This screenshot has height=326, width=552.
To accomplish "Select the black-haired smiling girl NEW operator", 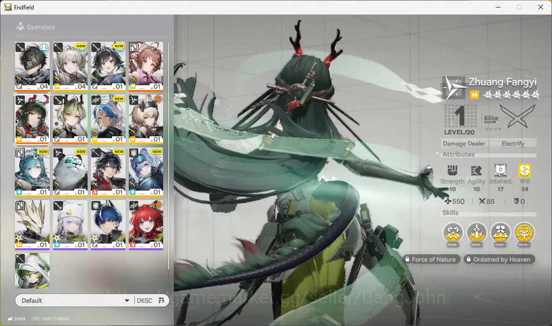I will pos(108,66).
